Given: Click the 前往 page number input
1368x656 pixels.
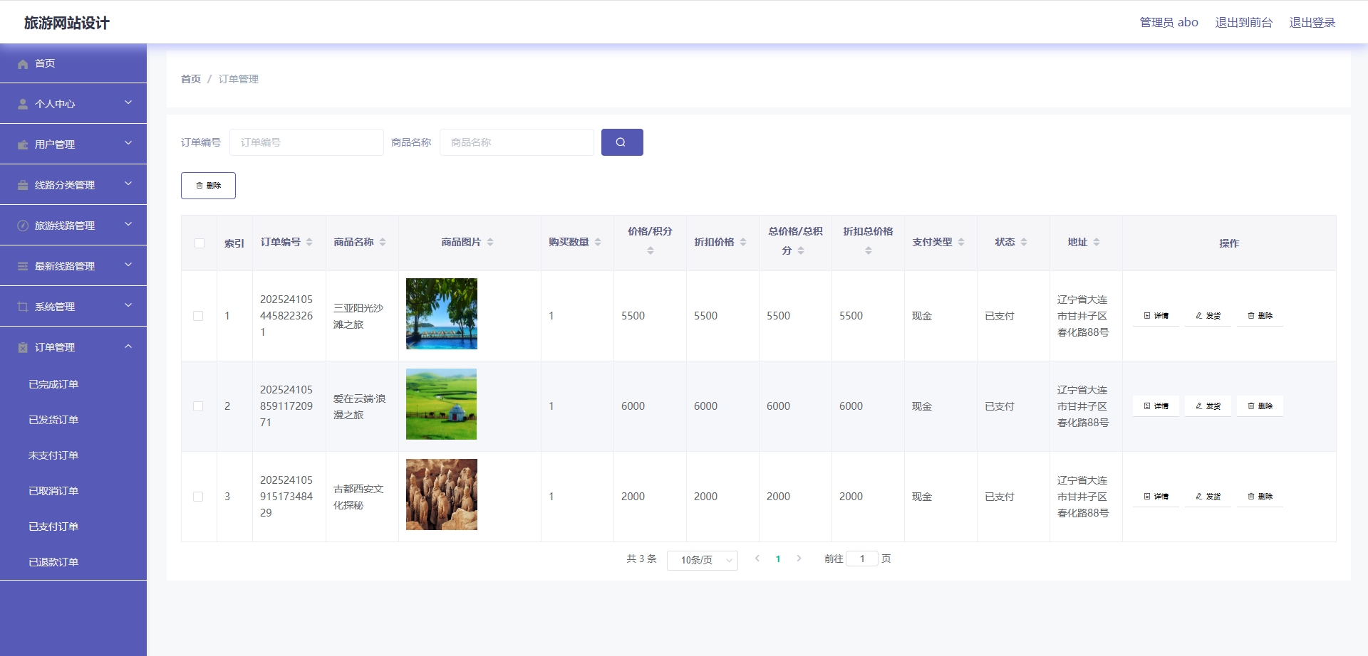Looking at the screenshot, I should (x=862, y=559).
